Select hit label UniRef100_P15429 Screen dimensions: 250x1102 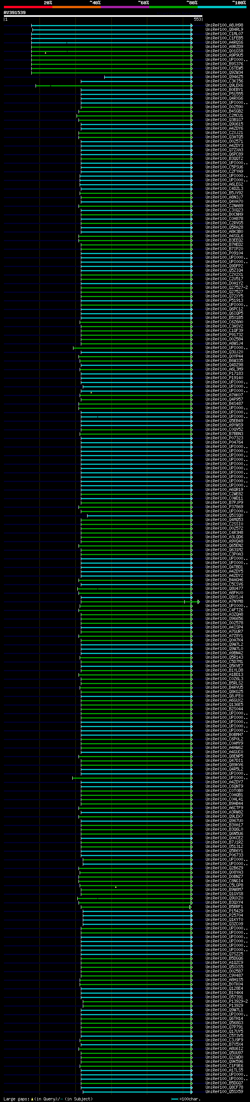(x=224, y=911)
